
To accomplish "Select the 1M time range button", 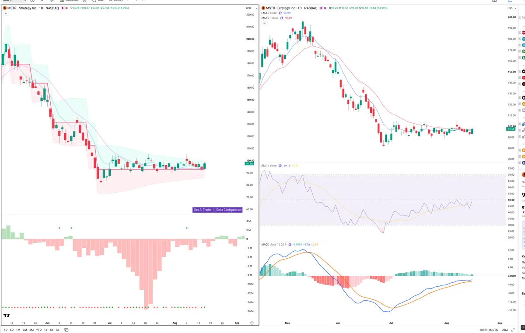I will click(x=18, y=330).
